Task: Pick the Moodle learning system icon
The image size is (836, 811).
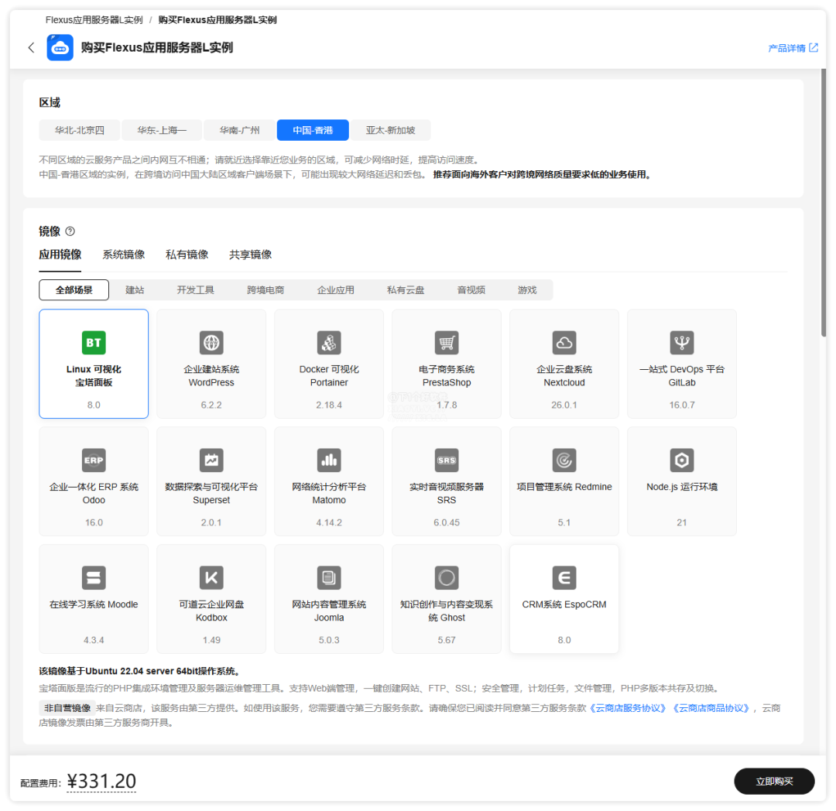Action: [x=94, y=577]
